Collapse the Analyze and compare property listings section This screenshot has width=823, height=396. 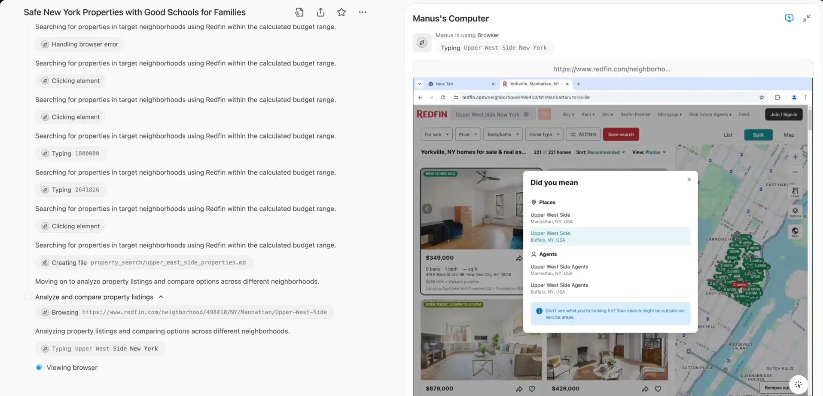pyautogui.click(x=161, y=297)
